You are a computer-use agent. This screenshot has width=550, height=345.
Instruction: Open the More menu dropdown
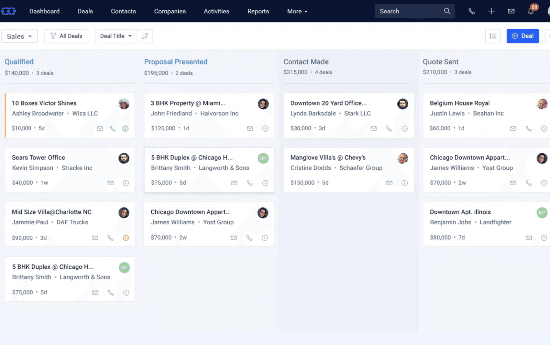pyautogui.click(x=297, y=11)
